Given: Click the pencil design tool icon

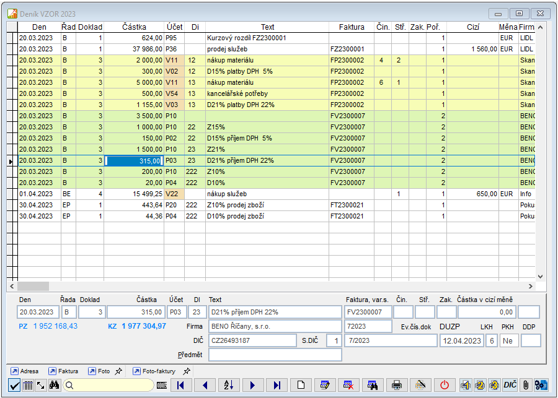Looking at the screenshot, I should 420,385.
